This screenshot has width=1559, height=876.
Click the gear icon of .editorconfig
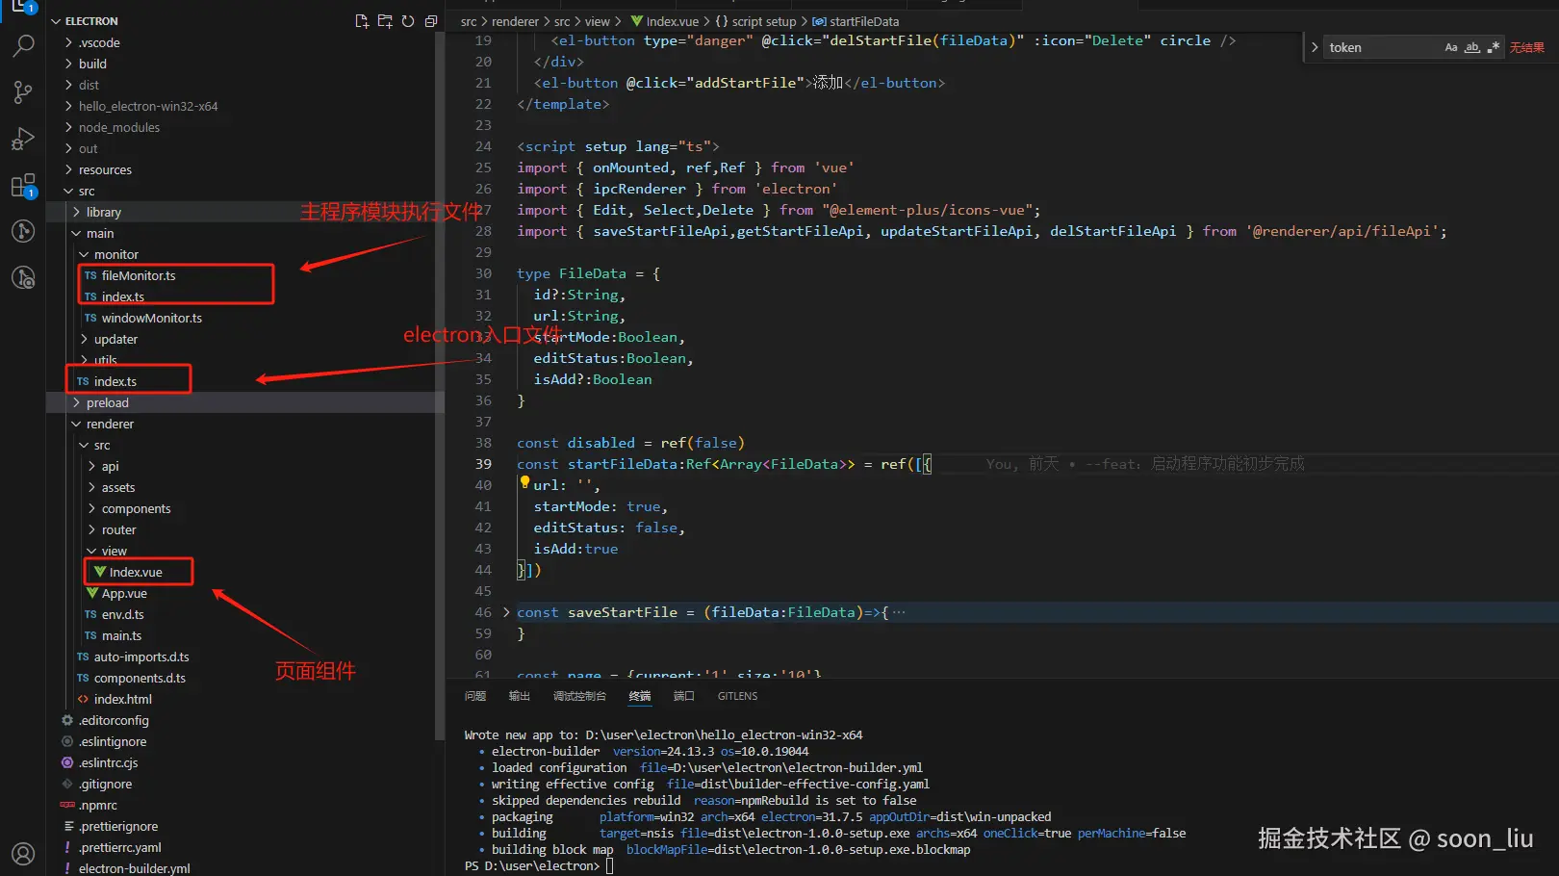tap(67, 720)
